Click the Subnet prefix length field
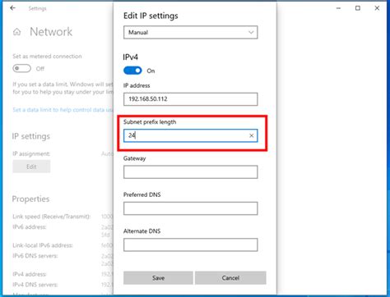 (191, 135)
